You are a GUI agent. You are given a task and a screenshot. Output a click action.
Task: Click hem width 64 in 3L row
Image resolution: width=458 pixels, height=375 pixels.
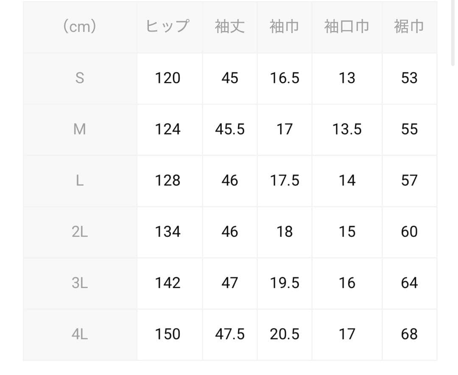409,283
